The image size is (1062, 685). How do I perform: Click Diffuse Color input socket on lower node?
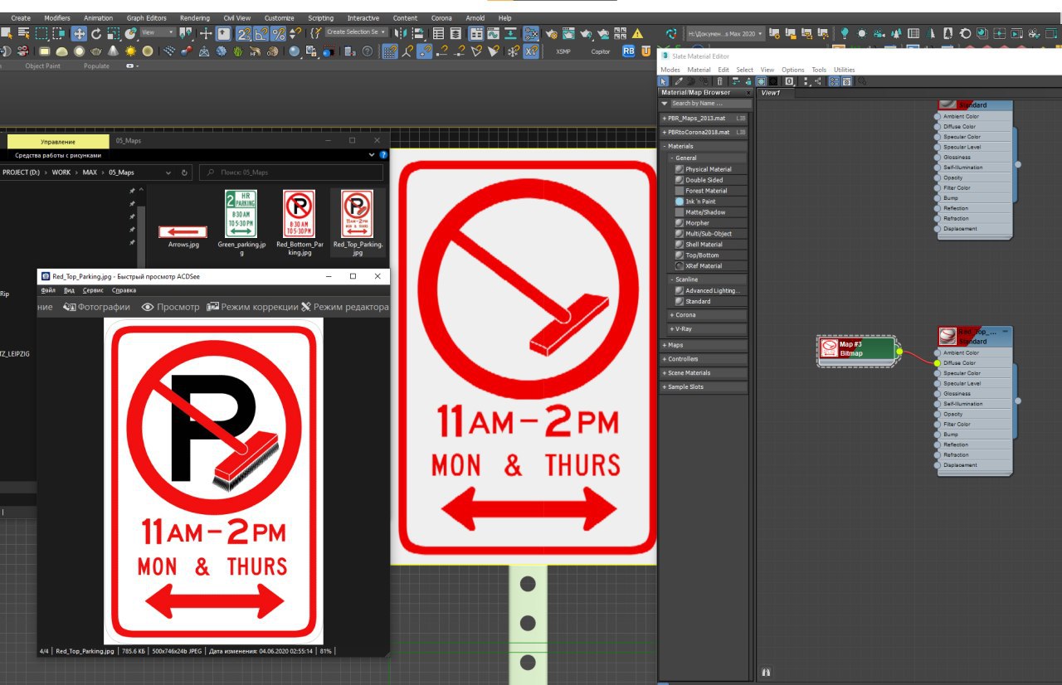938,363
